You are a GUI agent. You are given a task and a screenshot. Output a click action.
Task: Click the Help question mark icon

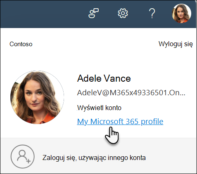pyautogui.click(x=152, y=13)
